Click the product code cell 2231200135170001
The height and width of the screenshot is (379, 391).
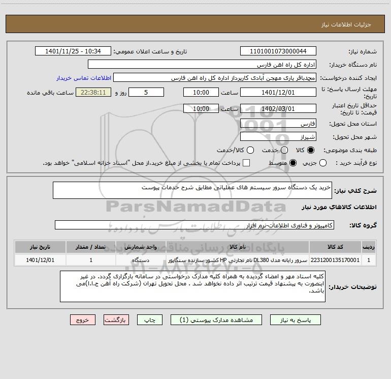click(x=335, y=260)
